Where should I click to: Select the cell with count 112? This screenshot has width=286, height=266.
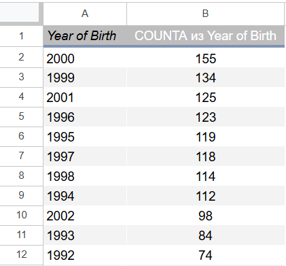coord(205,196)
